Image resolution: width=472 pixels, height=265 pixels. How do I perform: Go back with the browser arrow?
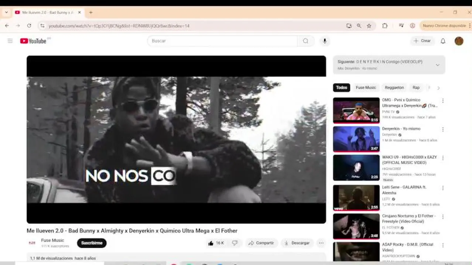click(7, 26)
